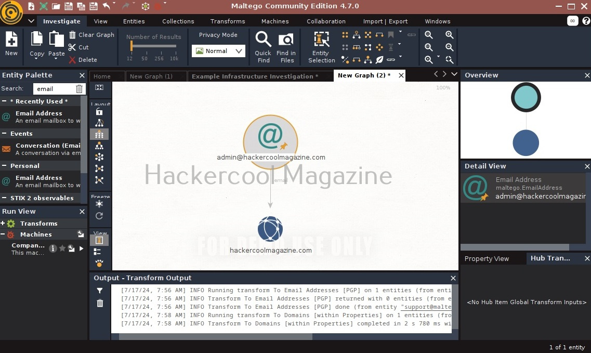Click the Undo arrow in the title bar
Image resolution: width=591 pixels, height=353 pixels.
coord(107,6)
